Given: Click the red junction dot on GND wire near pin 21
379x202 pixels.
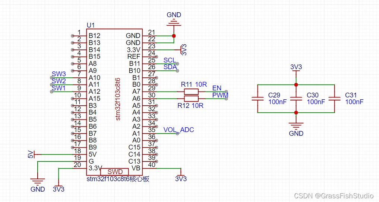Looking at the screenshot, I should pyautogui.click(x=174, y=36).
